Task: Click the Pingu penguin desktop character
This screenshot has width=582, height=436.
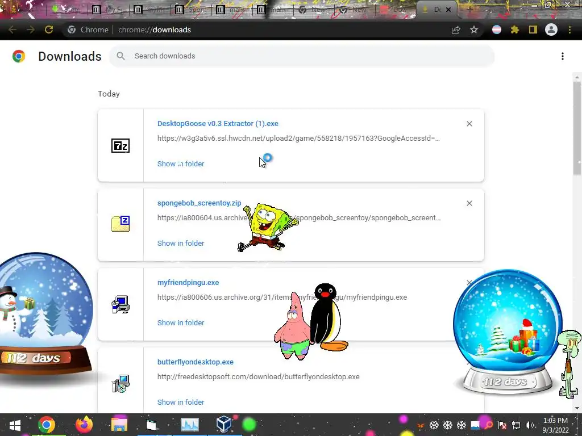Action: pyautogui.click(x=328, y=317)
